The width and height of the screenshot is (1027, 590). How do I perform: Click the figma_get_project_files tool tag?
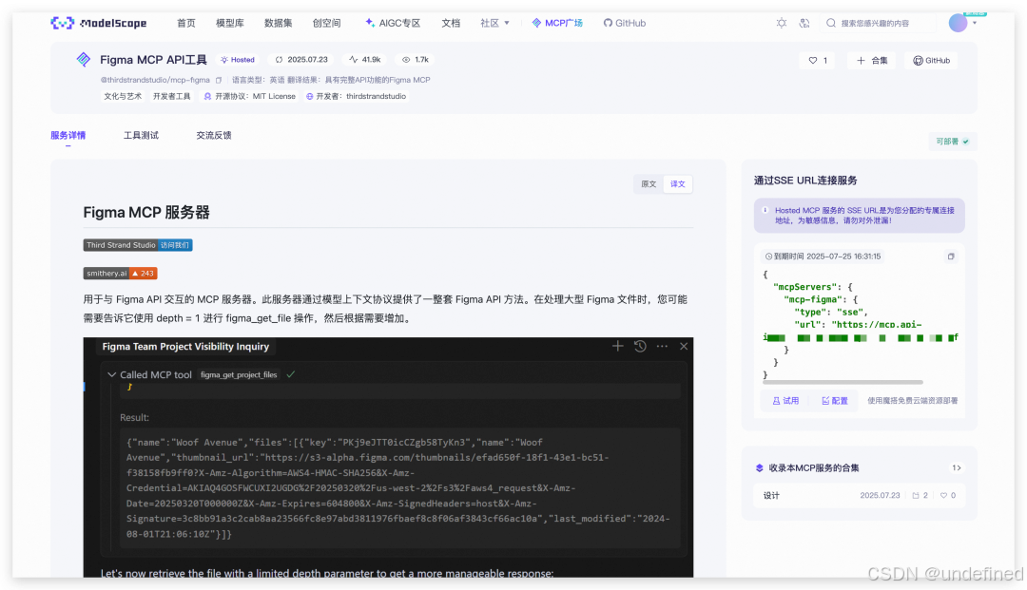click(x=239, y=374)
